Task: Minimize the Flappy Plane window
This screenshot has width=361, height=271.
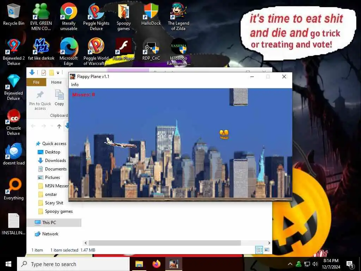Action: (252, 77)
